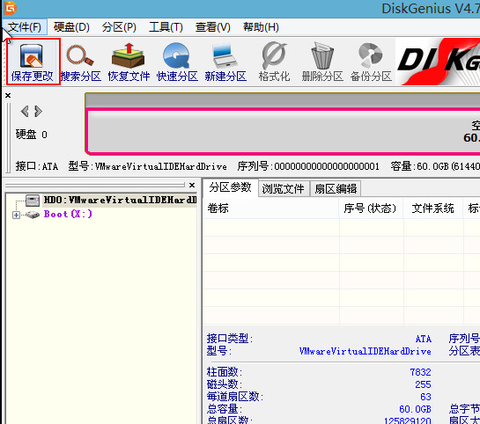The image size is (480, 424).
Task: Click the 保存更改 (Save Changes) toolbar icon
Action: pos(32,62)
